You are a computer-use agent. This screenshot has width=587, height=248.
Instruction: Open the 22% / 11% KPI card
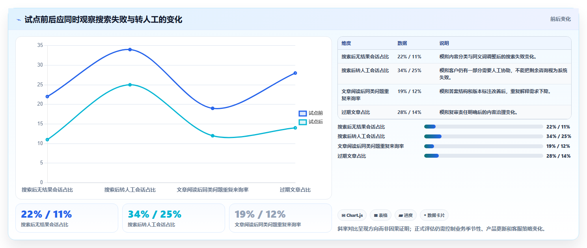pyautogui.click(x=67, y=218)
